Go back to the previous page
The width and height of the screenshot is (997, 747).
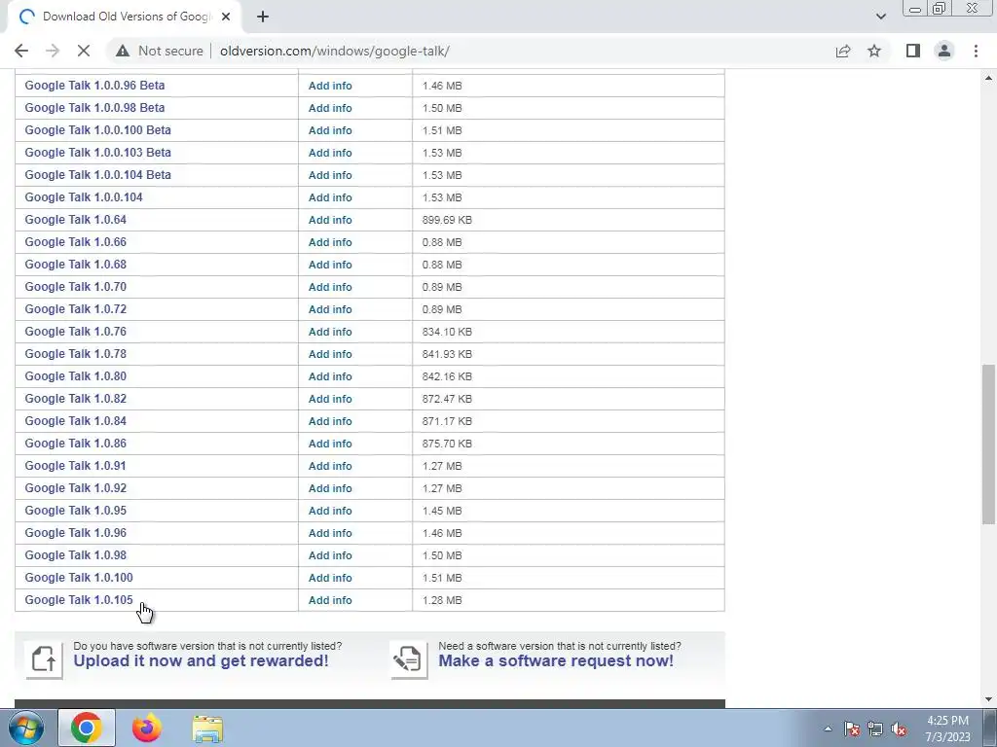[21, 51]
